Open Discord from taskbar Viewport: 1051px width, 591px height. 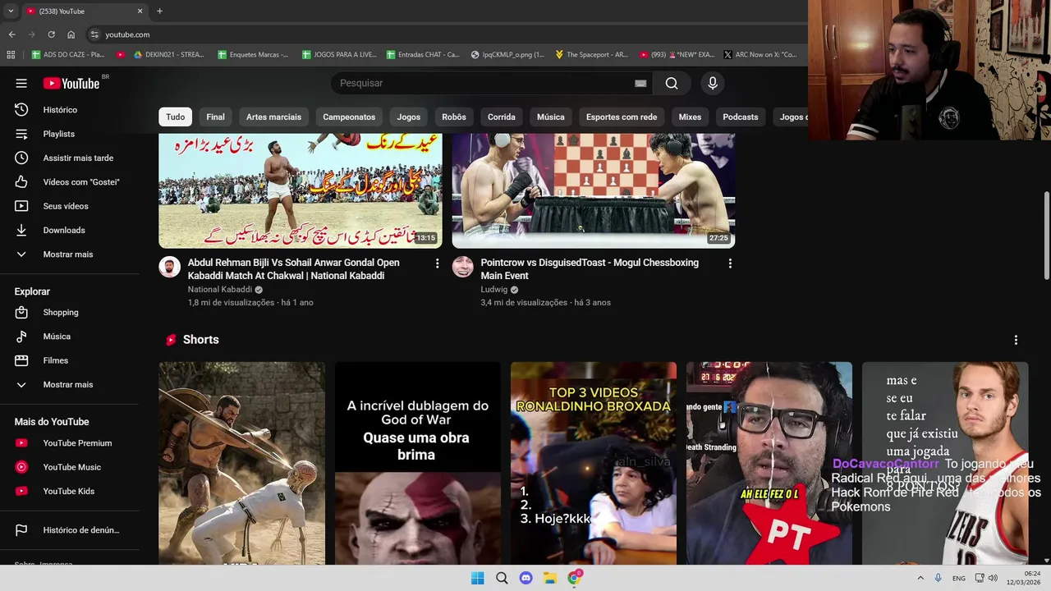[x=525, y=578]
